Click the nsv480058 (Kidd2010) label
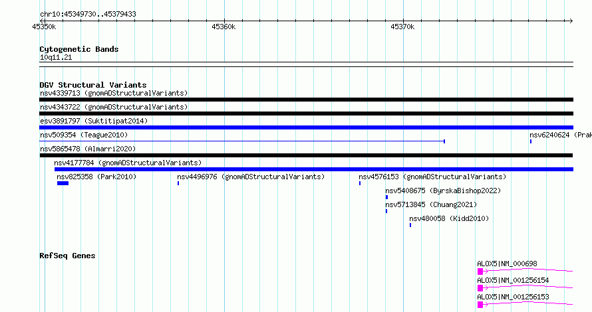592x312 pixels. pyautogui.click(x=449, y=218)
